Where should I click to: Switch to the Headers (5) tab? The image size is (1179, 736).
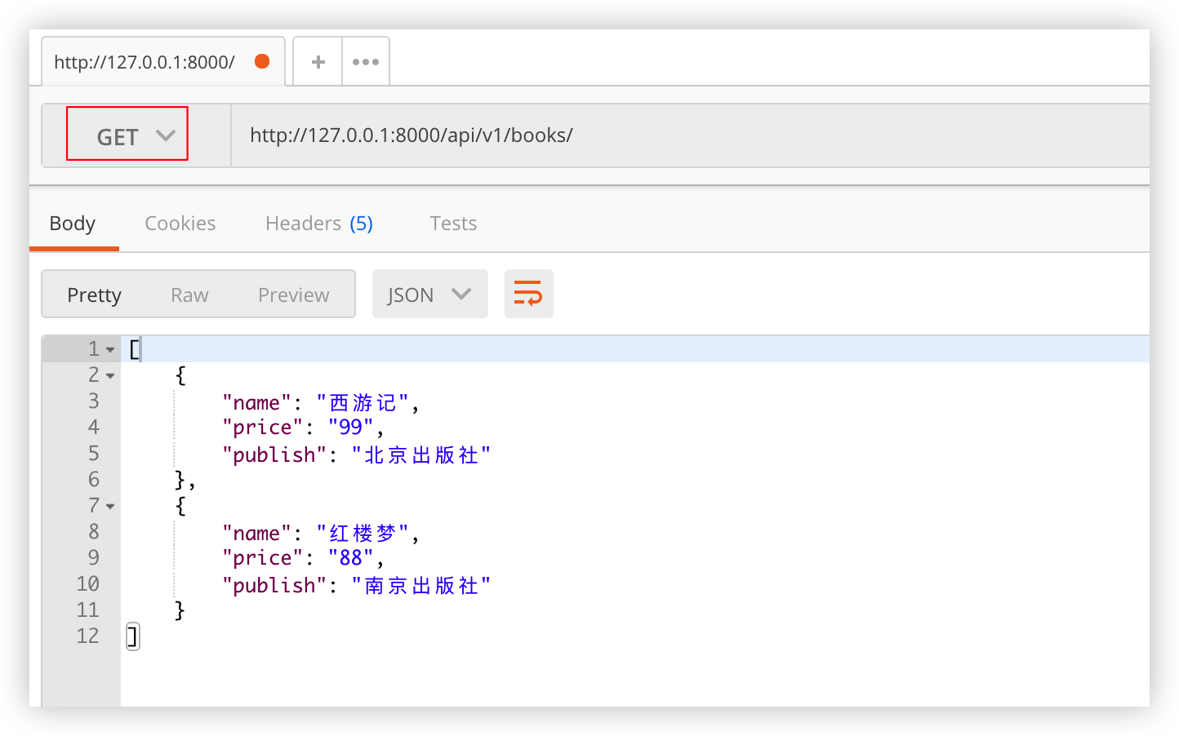click(319, 224)
